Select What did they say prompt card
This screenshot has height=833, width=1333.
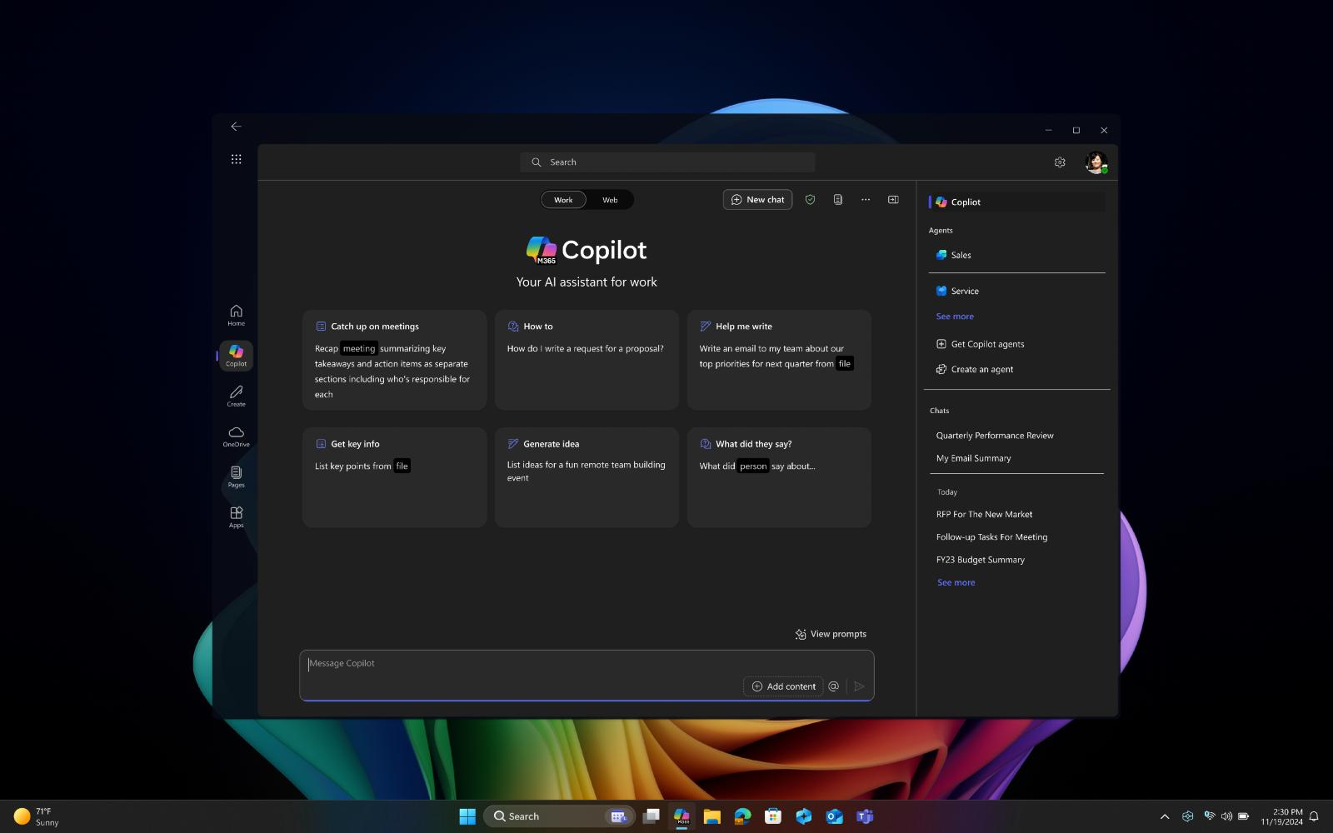click(779, 477)
